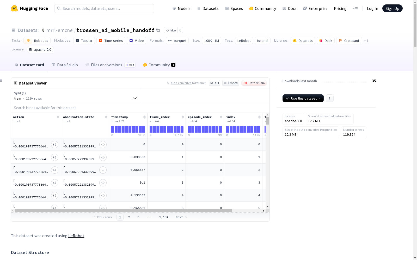Sort by the episode_index column
The height and width of the screenshot is (260, 417).
pos(221,117)
